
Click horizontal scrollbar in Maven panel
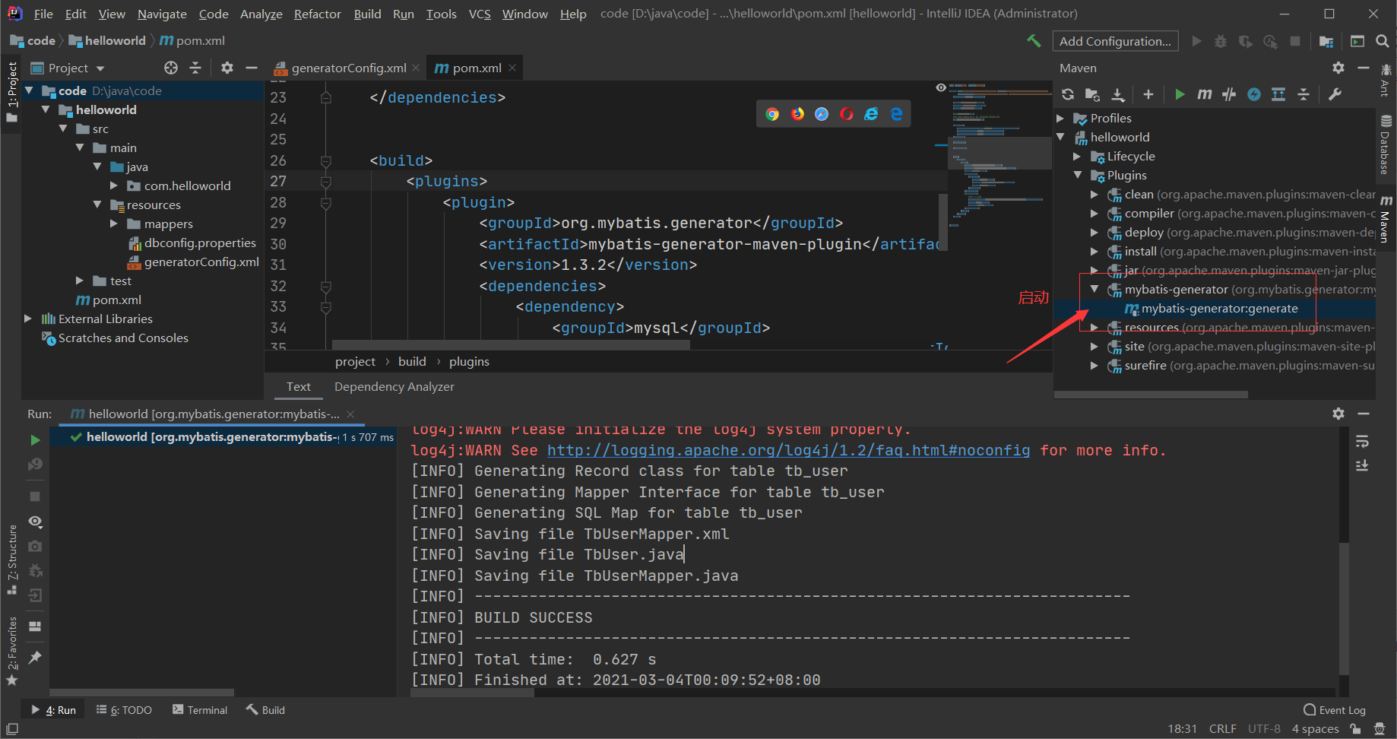point(1151,395)
